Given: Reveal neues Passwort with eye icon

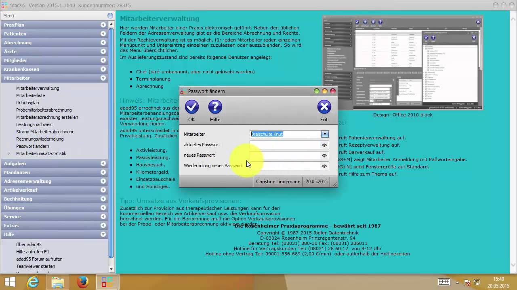Looking at the screenshot, I should [x=324, y=155].
